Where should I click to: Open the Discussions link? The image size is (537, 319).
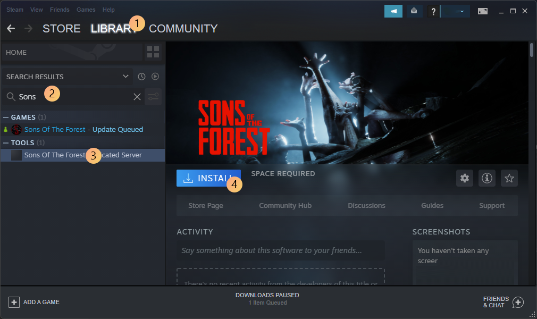coord(366,206)
